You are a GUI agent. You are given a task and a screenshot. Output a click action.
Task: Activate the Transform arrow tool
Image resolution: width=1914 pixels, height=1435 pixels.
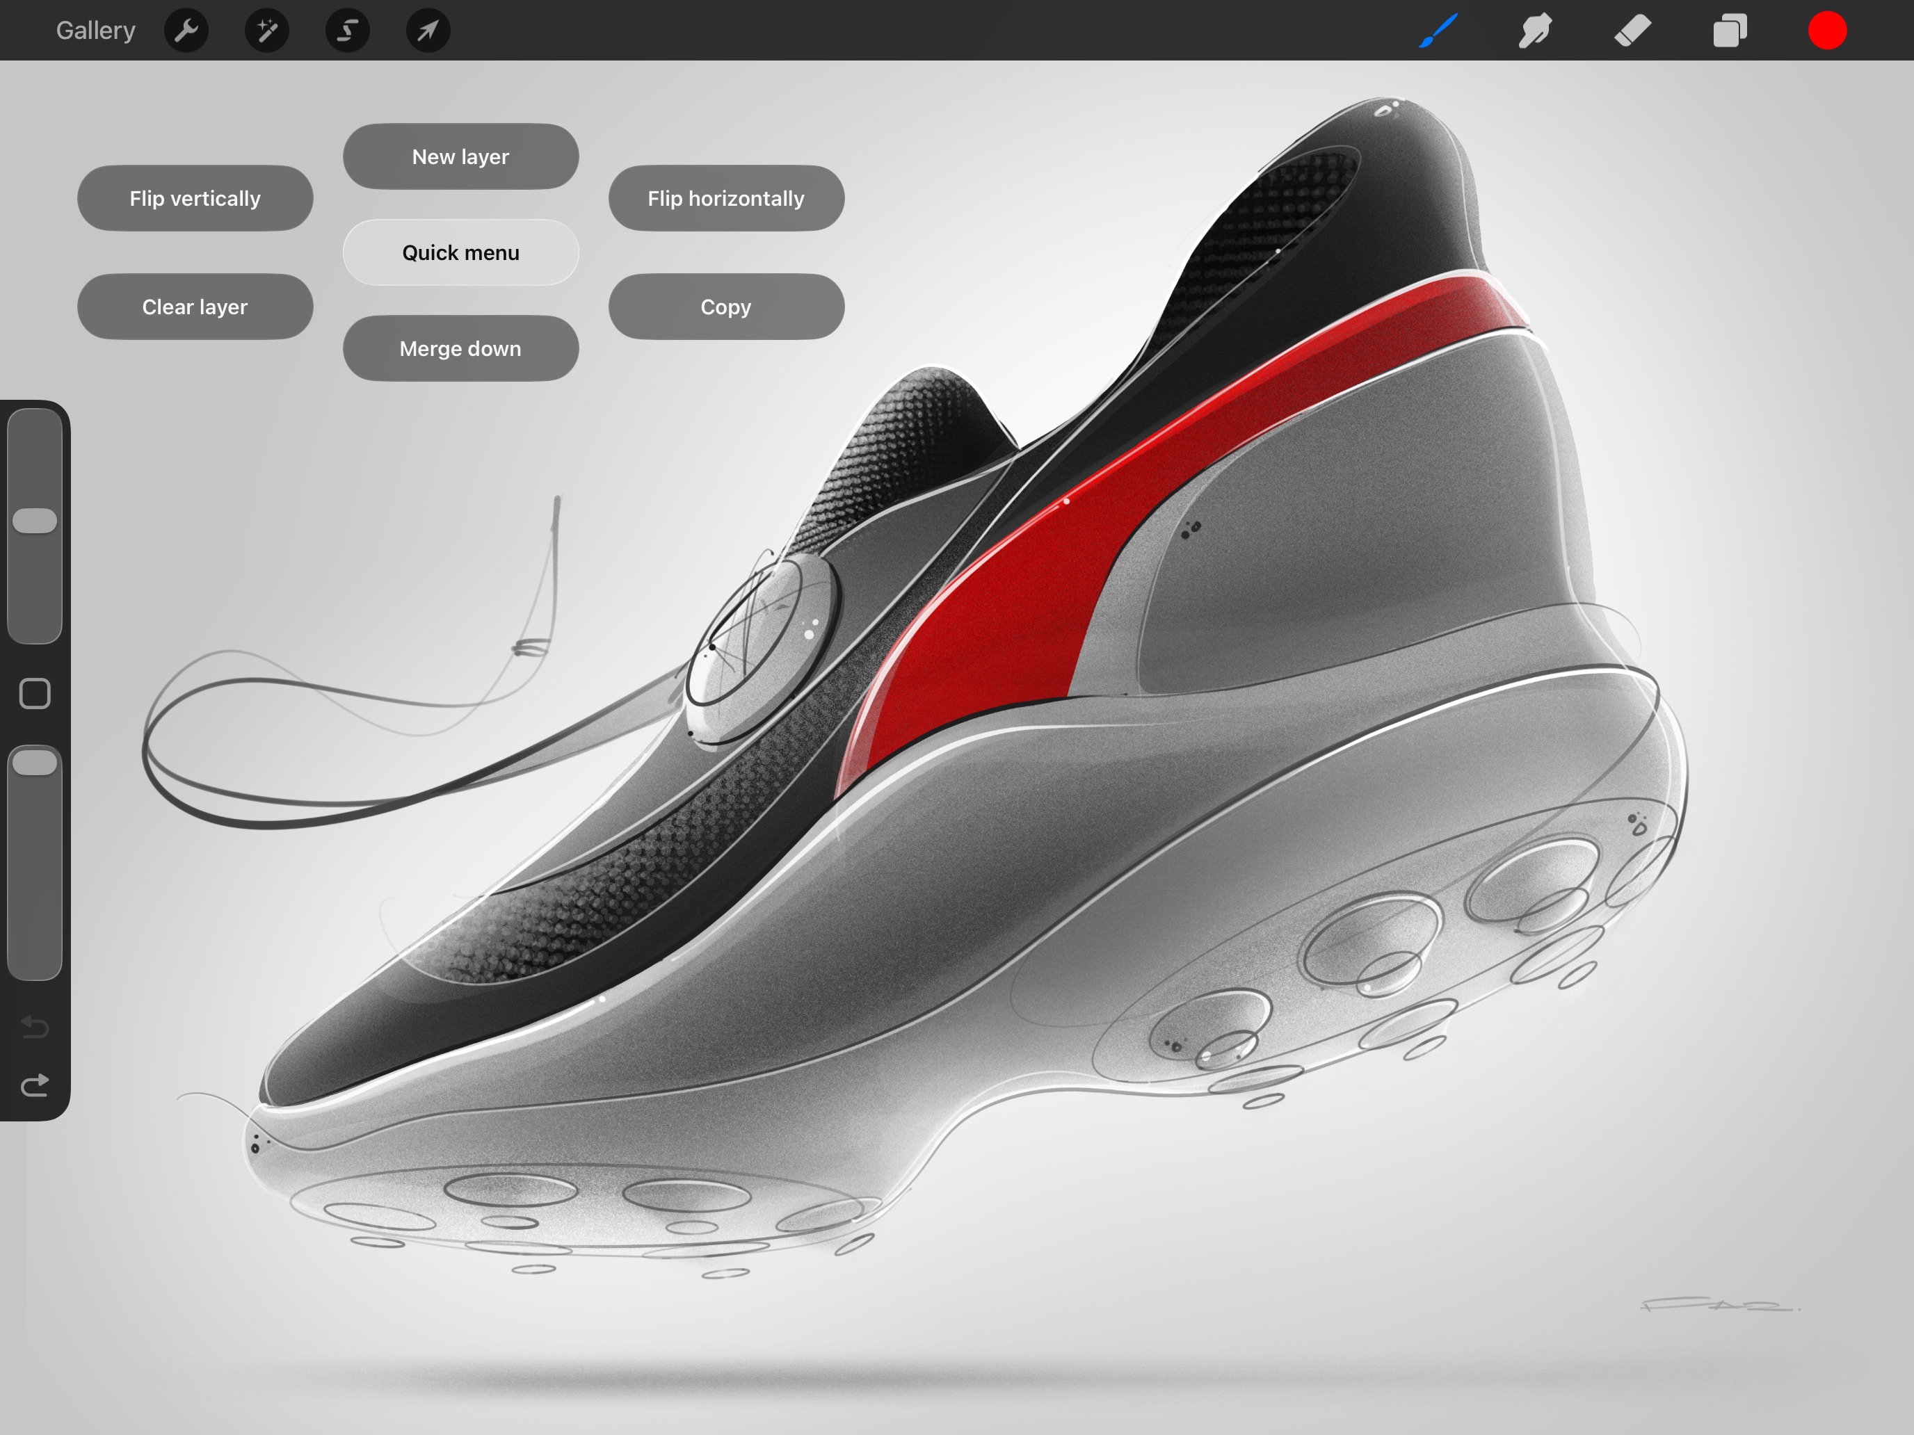(x=428, y=31)
